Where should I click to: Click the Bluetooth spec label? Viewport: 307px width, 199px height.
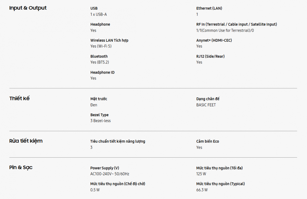[99, 56]
